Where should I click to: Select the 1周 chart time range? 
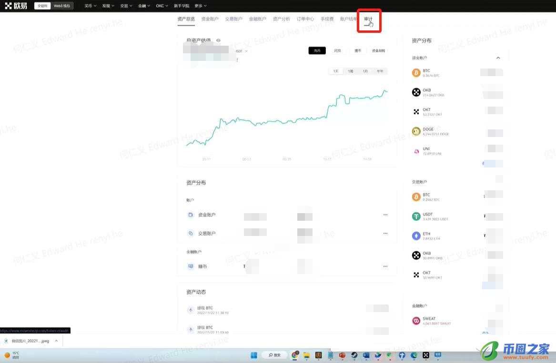point(350,71)
